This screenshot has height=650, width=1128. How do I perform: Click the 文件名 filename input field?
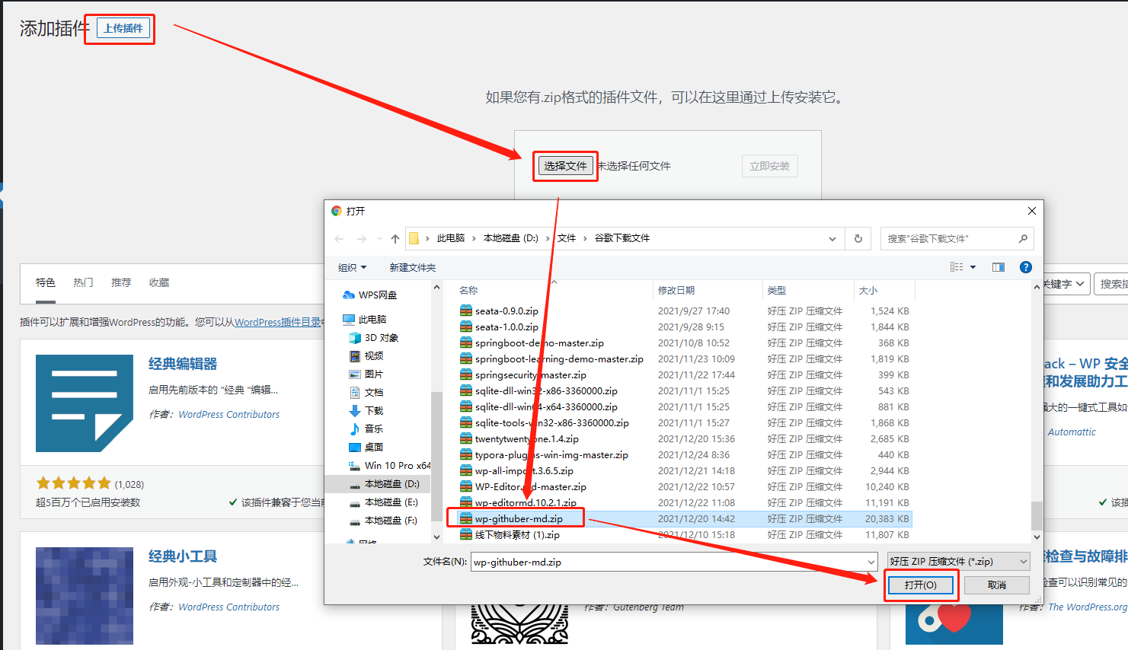(x=668, y=562)
